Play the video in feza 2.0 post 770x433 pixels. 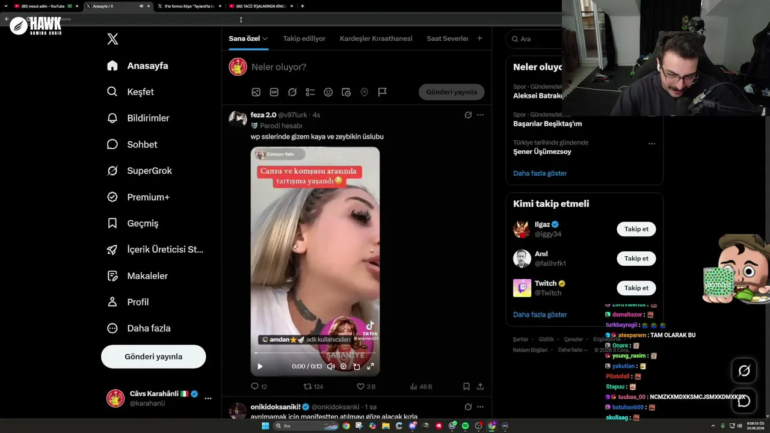(x=260, y=366)
